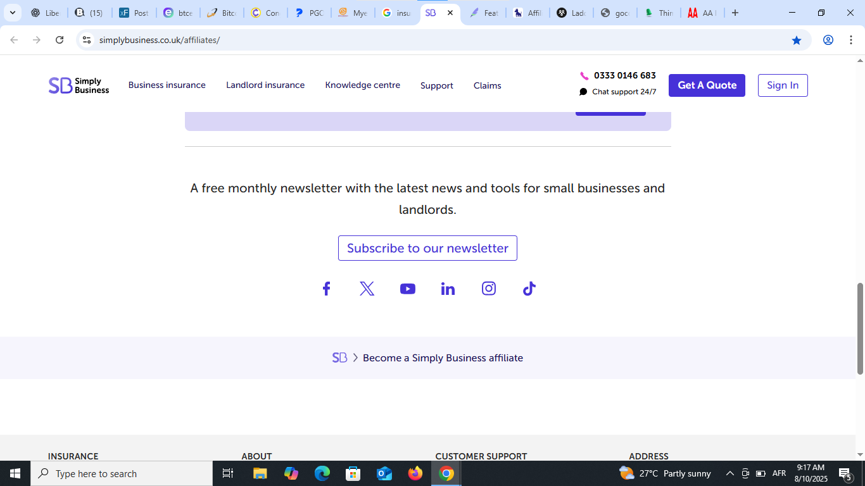The width and height of the screenshot is (865, 486).
Task: Open the Support menu item
Action: (x=437, y=85)
